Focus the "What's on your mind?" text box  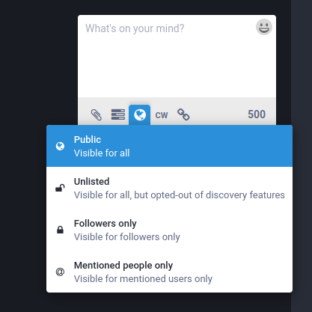click(x=177, y=56)
